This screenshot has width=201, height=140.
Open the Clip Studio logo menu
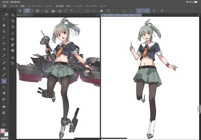[4, 6]
